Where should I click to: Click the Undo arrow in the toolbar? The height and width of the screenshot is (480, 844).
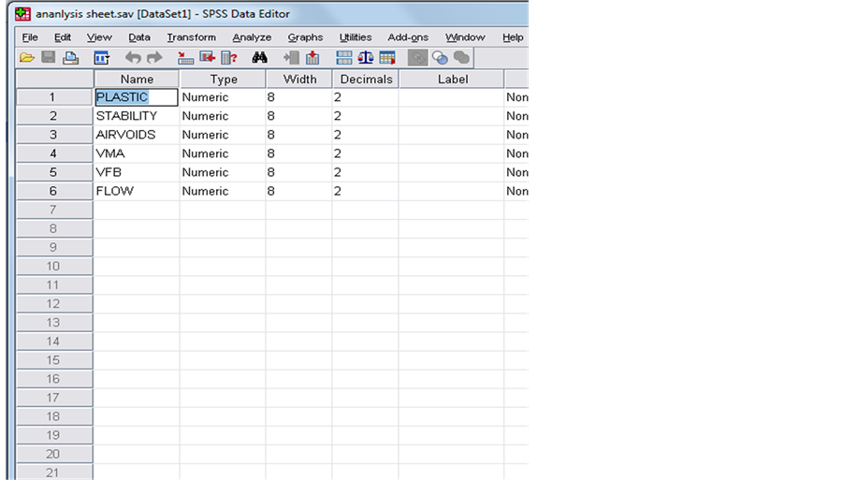coord(133,58)
